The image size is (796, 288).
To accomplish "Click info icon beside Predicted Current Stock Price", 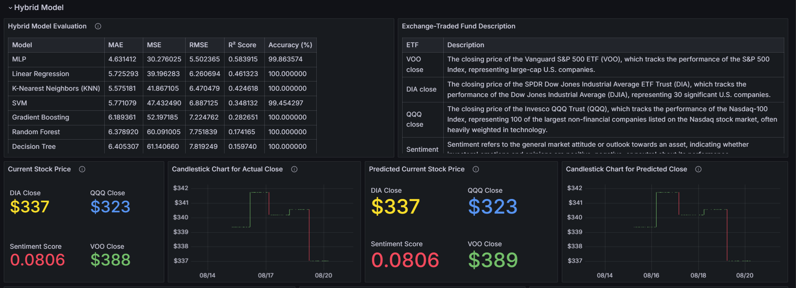I will 476,169.
